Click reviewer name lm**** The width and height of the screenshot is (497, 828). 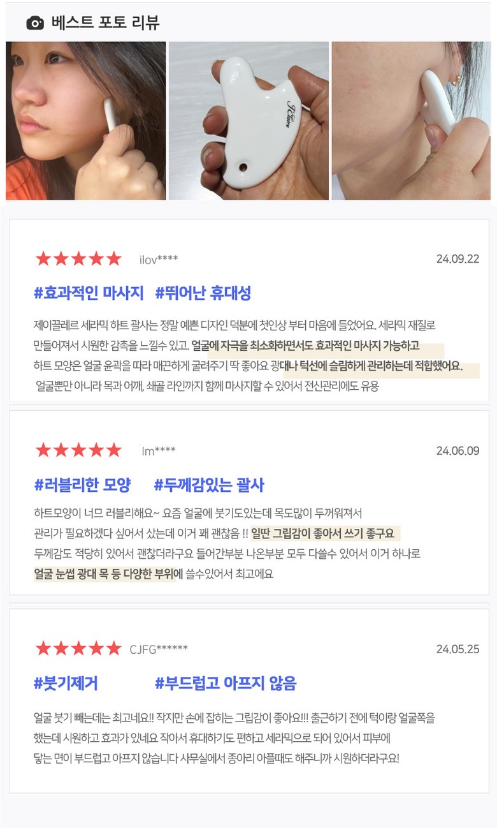pos(158,451)
